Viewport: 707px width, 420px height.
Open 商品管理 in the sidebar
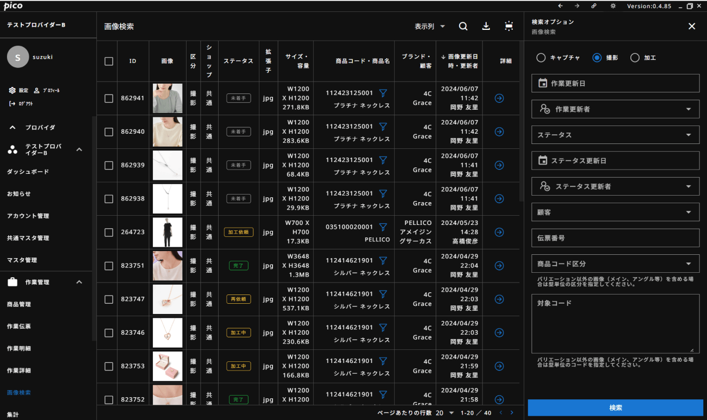tap(18, 304)
